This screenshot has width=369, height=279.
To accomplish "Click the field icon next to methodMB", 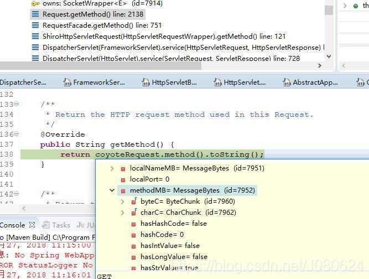I will click(123, 191).
